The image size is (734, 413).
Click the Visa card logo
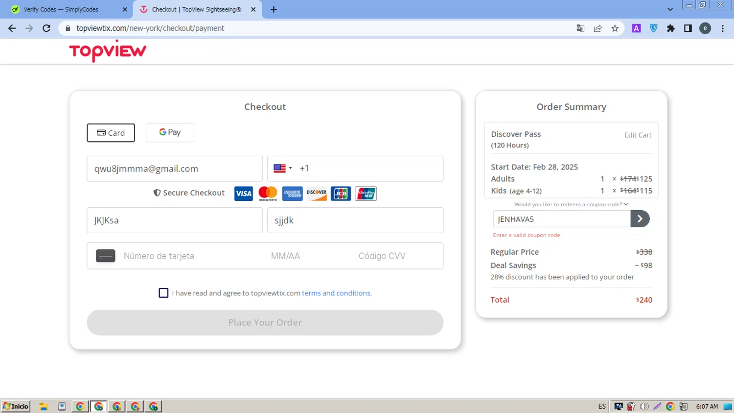click(243, 194)
